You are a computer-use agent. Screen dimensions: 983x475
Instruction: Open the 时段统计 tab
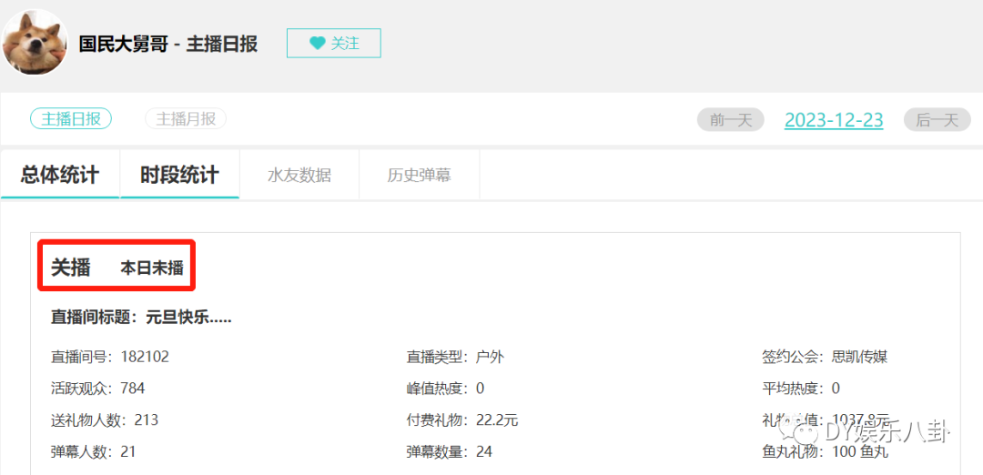click(180, 175)
